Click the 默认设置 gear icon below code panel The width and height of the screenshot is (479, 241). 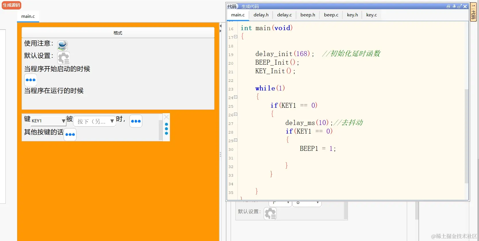tap(270, 213)
